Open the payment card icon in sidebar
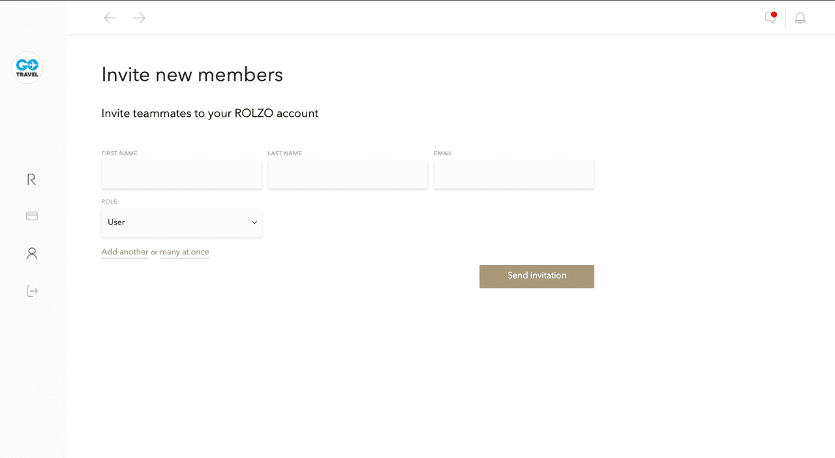 31,216
